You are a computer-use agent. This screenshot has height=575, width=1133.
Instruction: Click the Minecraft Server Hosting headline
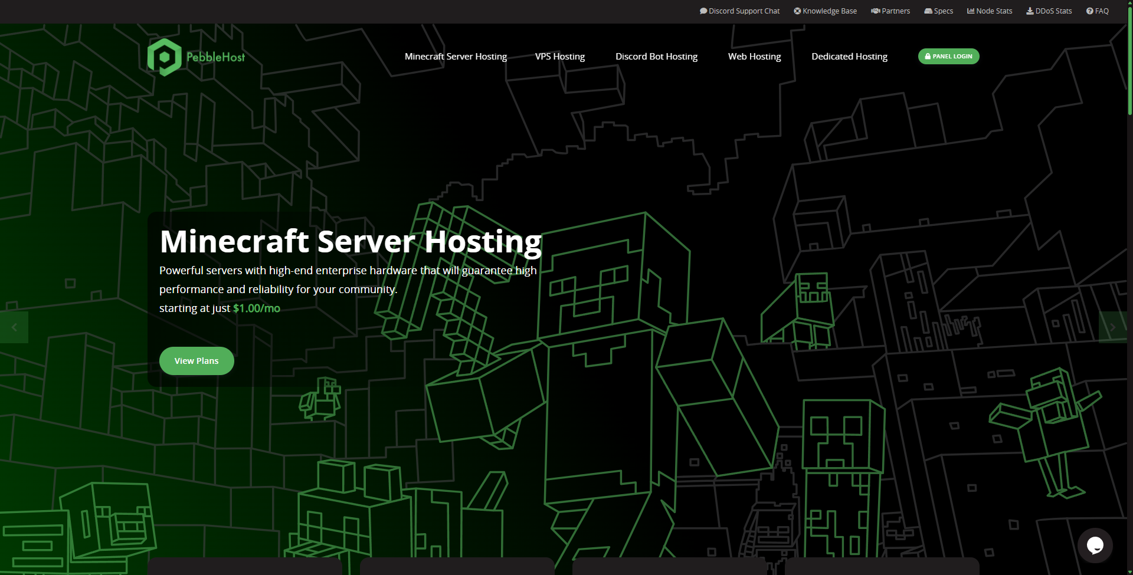351,241
